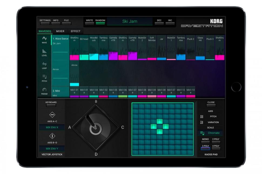Select the Soft Mrmba wave step
Screen dimensions: 262x174
click(x=152, y=47)
